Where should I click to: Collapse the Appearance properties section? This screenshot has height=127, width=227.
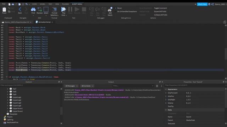point(166,89)
